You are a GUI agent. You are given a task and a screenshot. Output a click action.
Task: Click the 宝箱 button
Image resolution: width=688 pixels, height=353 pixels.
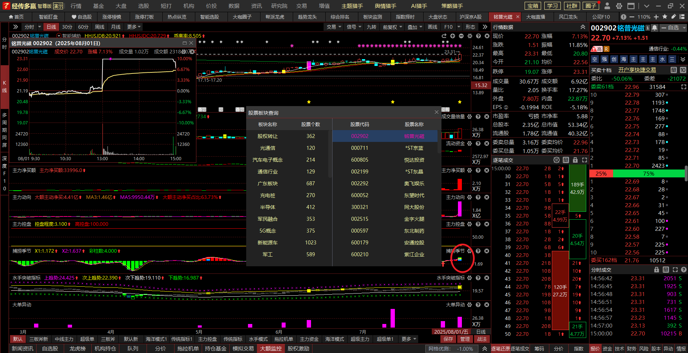533,6
